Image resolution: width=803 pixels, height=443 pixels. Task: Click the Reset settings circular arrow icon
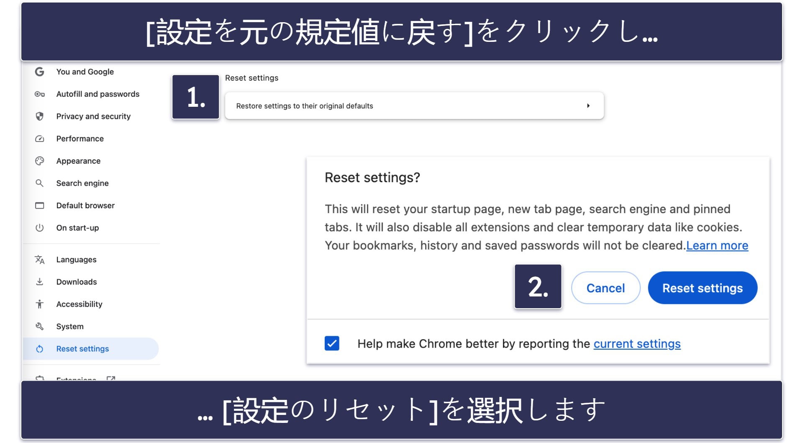[39, 349]
